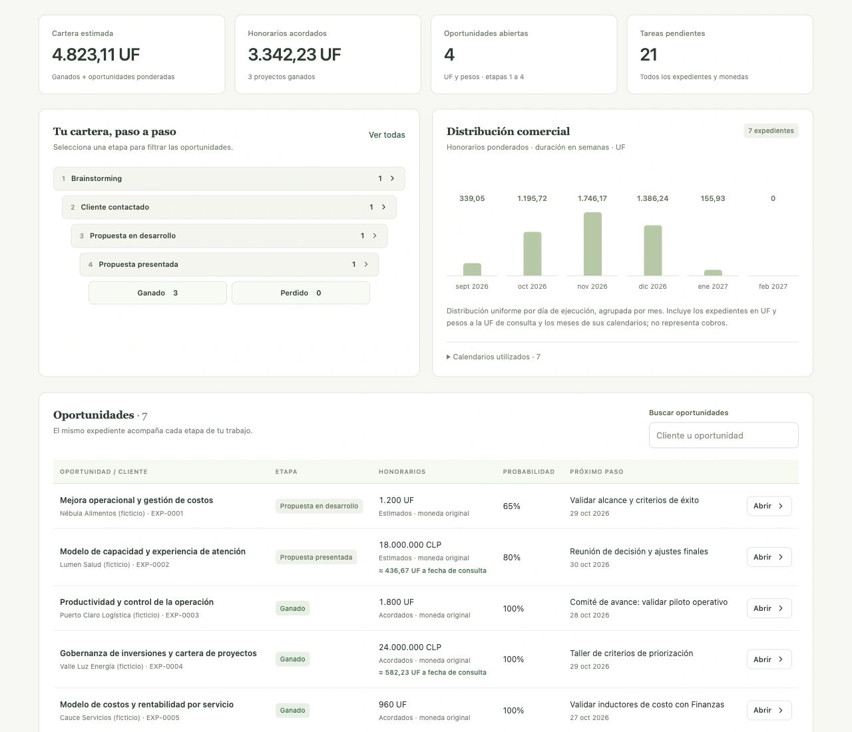Screen dimensions: 852x732
Task: Click the Taller de criterios de priorización step
Action: click(x=632, y=653)
